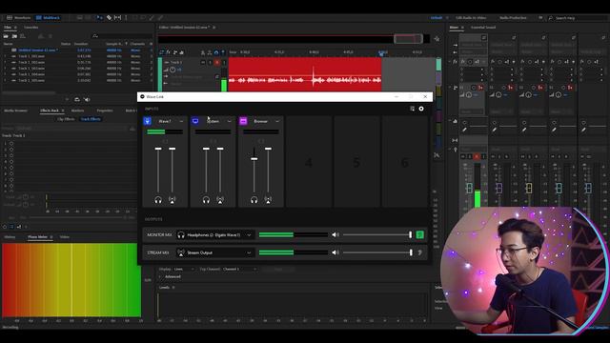Viewport: 610px width, 343px height.
Task: Mute Wave:1 in headphones monitor mix
Action: (x=158, y=200)
